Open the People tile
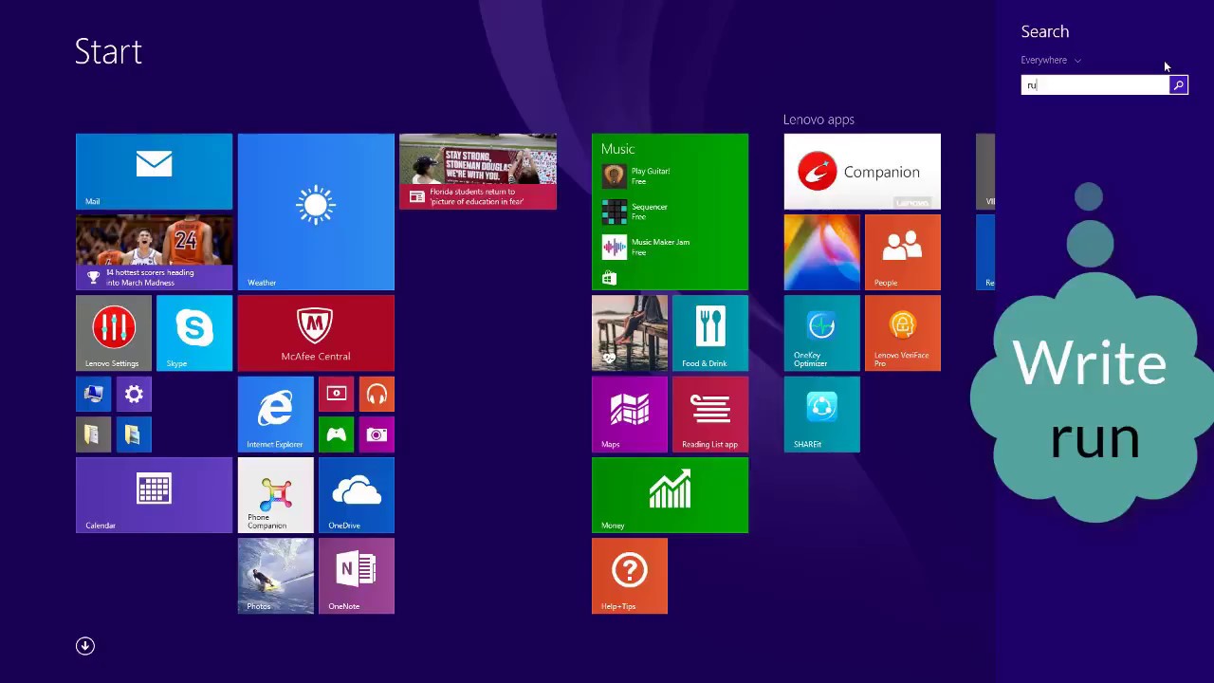 click(903, 252)
